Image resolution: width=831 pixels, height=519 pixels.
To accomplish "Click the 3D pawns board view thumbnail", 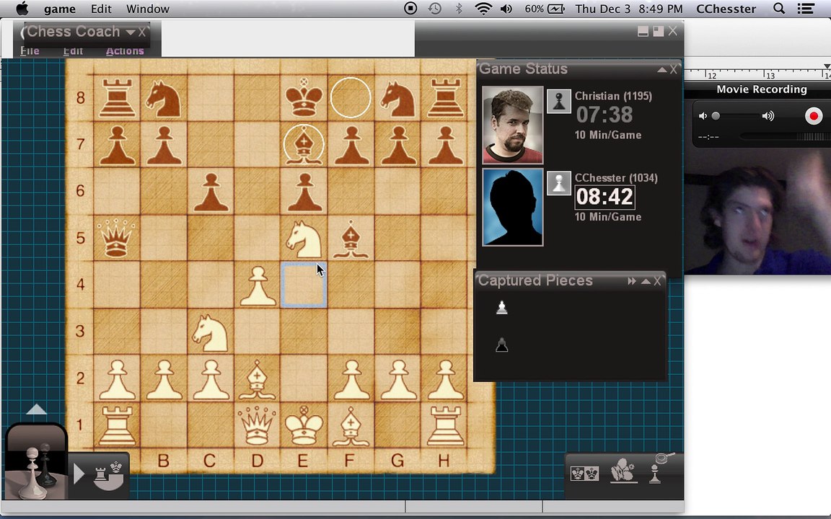I will [x=36, y=462].
